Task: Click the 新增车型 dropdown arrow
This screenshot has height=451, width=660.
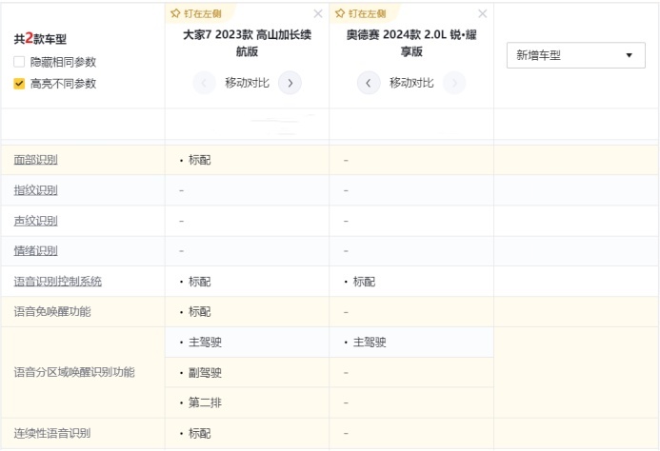Action: pyautogui.click(x=630, y=55)
